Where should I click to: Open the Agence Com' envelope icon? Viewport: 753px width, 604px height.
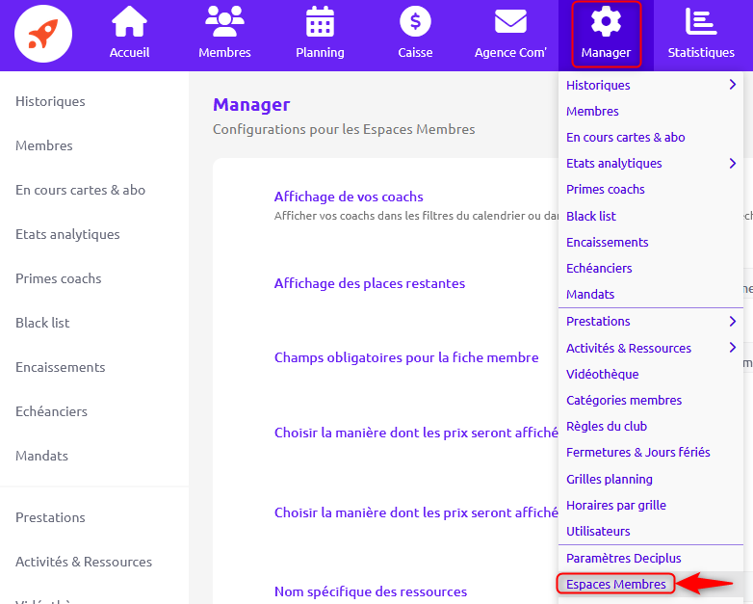coord(510,22)
